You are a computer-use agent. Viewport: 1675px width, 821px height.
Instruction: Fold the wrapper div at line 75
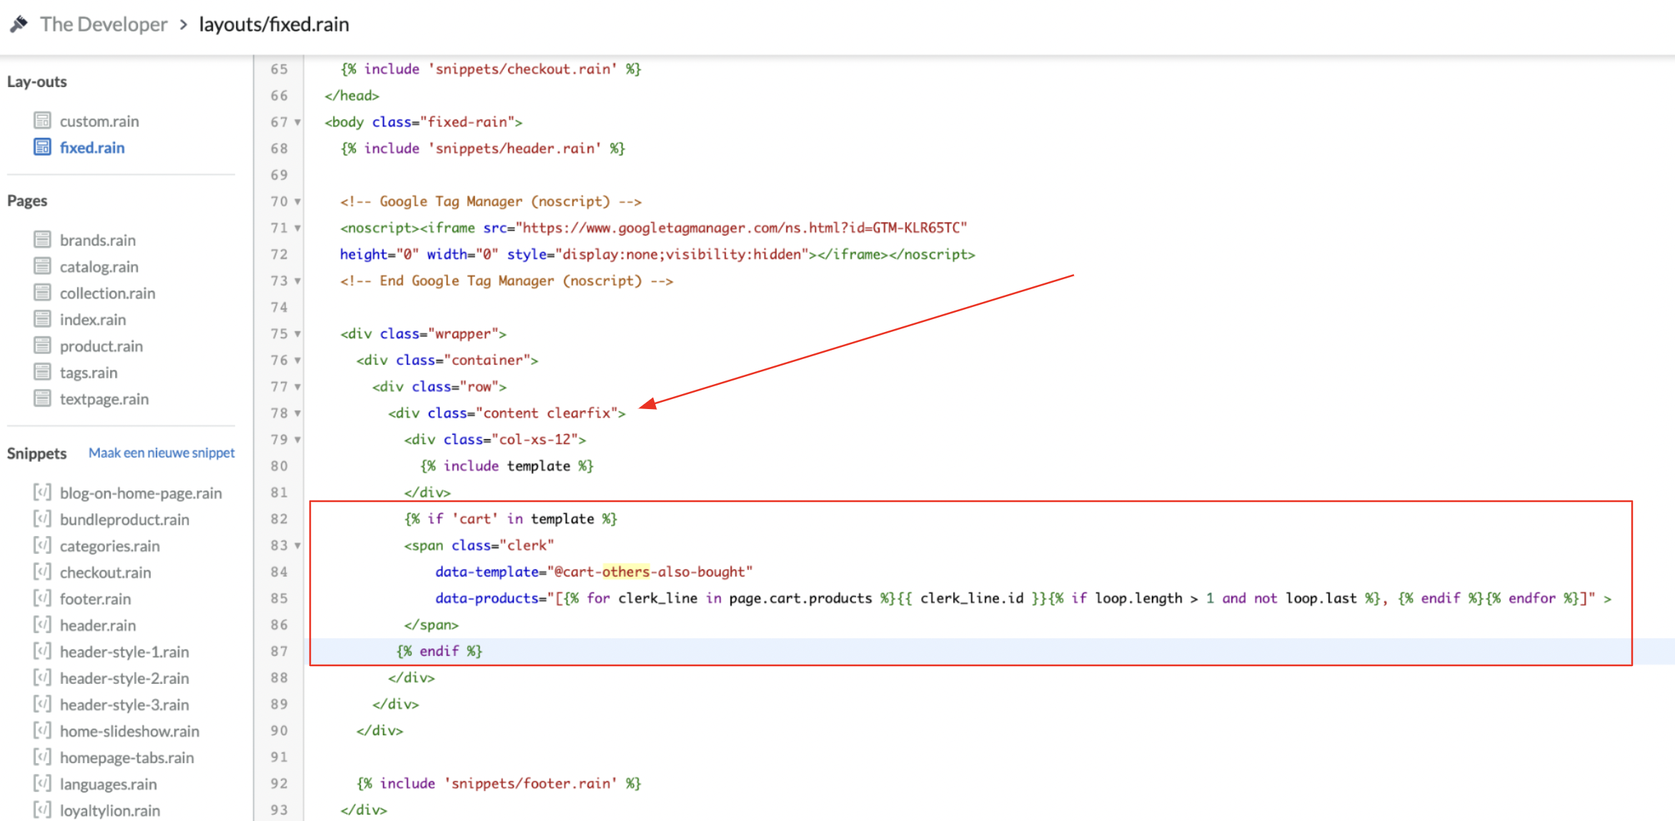[298, 333]
